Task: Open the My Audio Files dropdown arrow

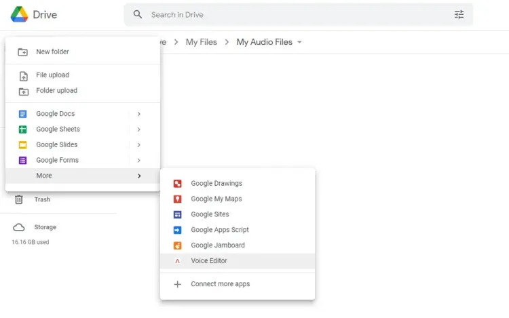Action: point(299,42)
